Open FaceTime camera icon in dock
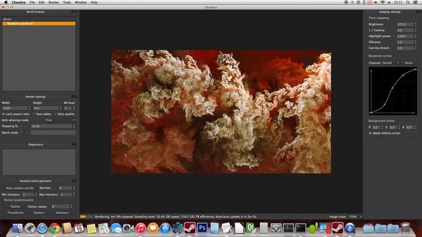The height and width of the screenshot is (237, 422). [128, 228]
